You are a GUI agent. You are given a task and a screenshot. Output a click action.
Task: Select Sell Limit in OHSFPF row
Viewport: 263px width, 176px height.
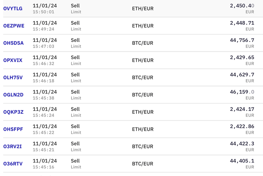pos(76,129)
